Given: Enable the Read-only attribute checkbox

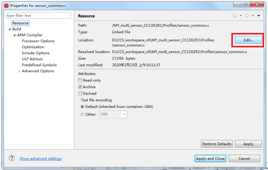Looking at the screenshot, I should 80,80.
